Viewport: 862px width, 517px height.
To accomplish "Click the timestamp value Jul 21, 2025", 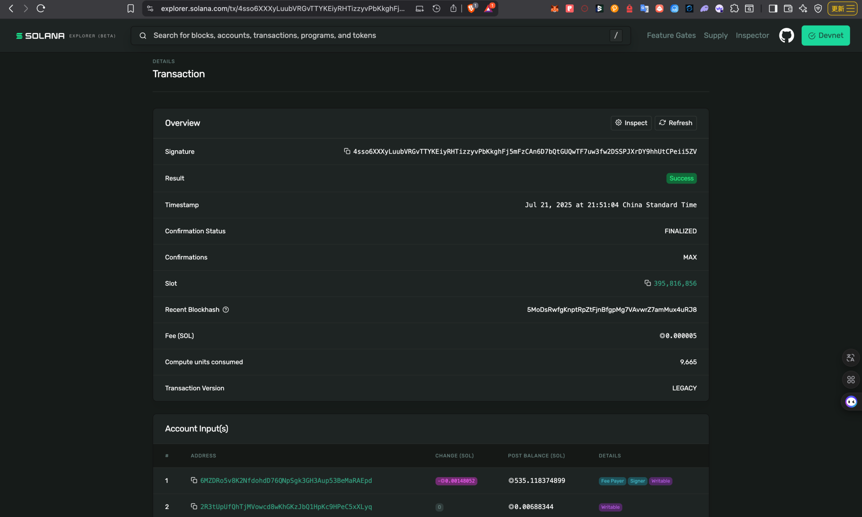I will click(x=611, y=205).
